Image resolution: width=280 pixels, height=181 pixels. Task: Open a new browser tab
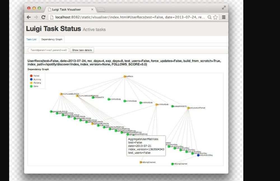[x=101, y=10]
